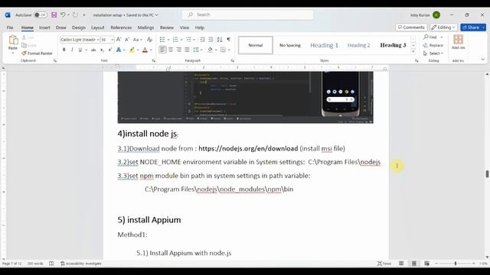Apply subscript formatting
The height and width of the screenshot is (275, 490).
coord(102,50)
